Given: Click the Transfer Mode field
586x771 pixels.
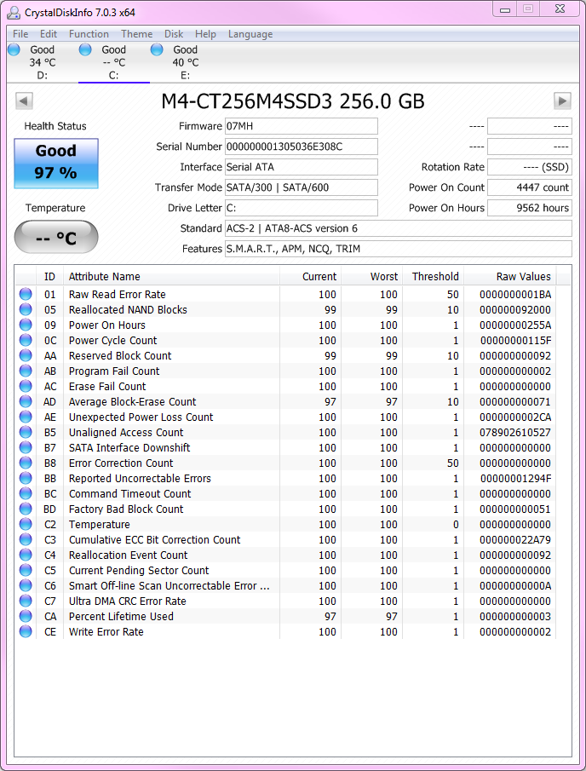Looking at the screenshot, I should 302,187.
